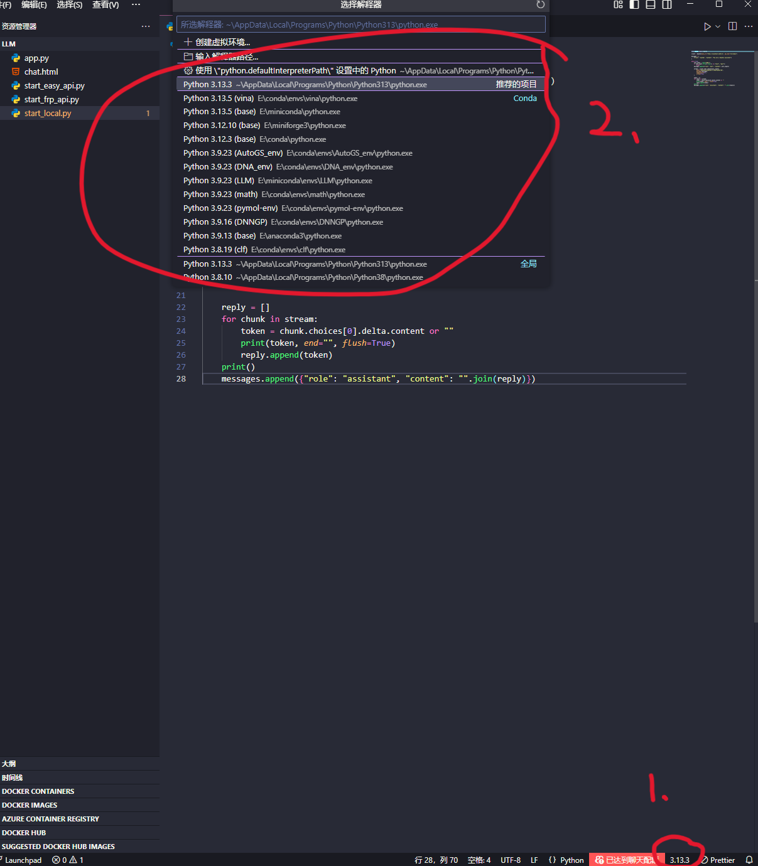
Task: Open start_easy_api.py in Explorer
Action: (x=80, y=85)
